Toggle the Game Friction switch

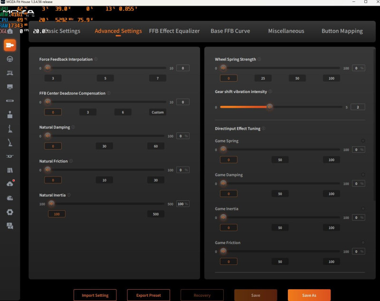[x=363, y=243]
